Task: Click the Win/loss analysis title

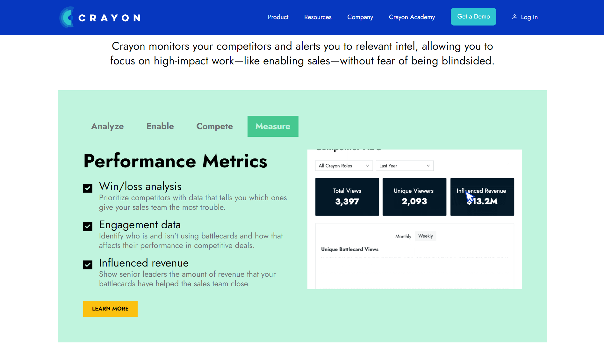Action: [140, 187]
